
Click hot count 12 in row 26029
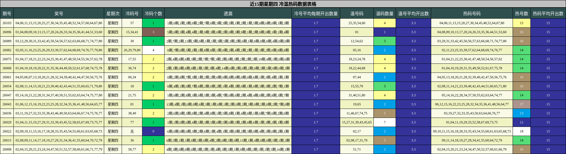(x=521, y=122)
